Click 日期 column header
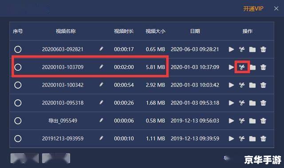This screenshot has width=284, height=168. pyautogui.click(x=195, y=31)
